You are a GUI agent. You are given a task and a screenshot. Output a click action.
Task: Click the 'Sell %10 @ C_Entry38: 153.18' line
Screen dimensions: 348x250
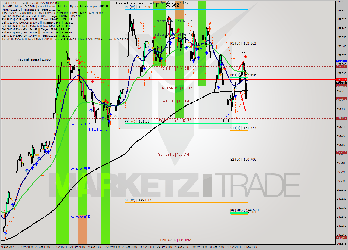coord(37,19)
